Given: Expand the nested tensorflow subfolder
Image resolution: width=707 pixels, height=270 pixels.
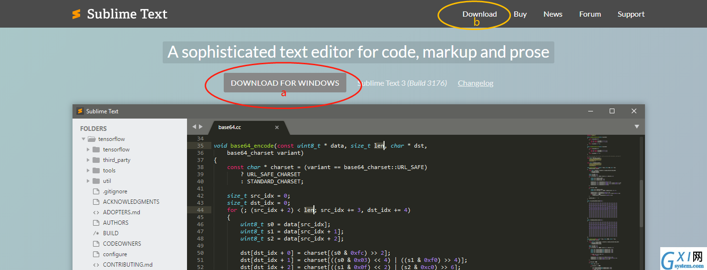Looking at the screenshot, I should (x=88, y=150).
